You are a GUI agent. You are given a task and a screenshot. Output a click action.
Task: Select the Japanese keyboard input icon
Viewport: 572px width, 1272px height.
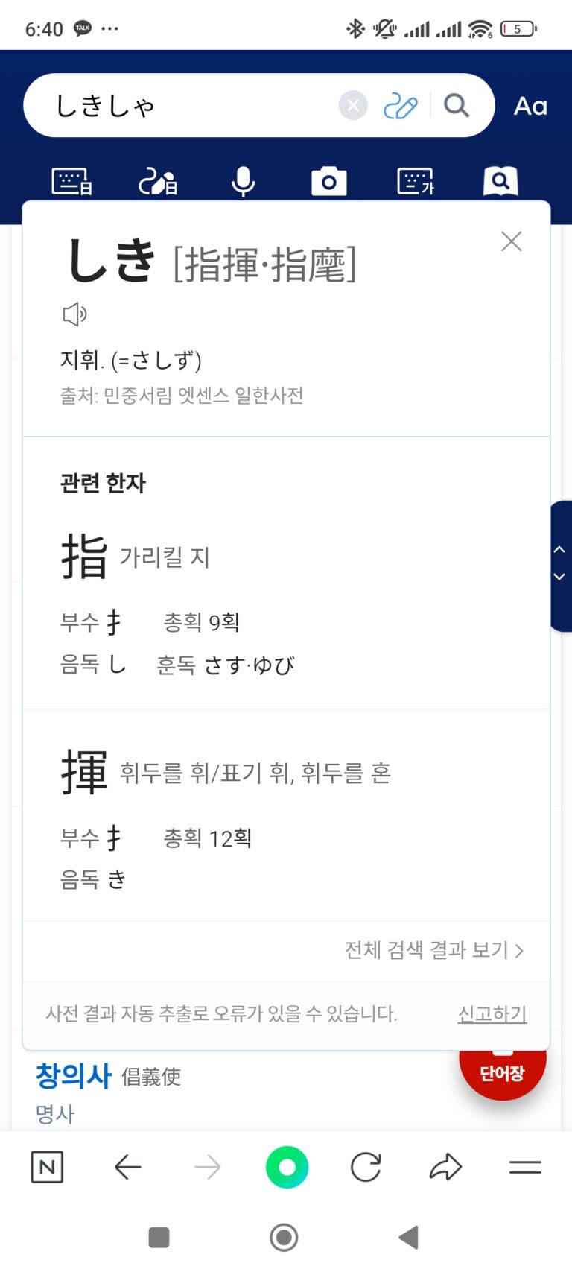click(x=71, y=181)
